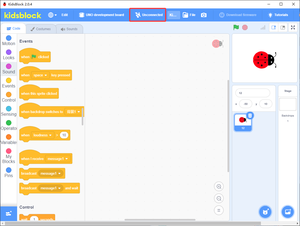Click the when this sprite clicked block

click(x=39, y=93)
